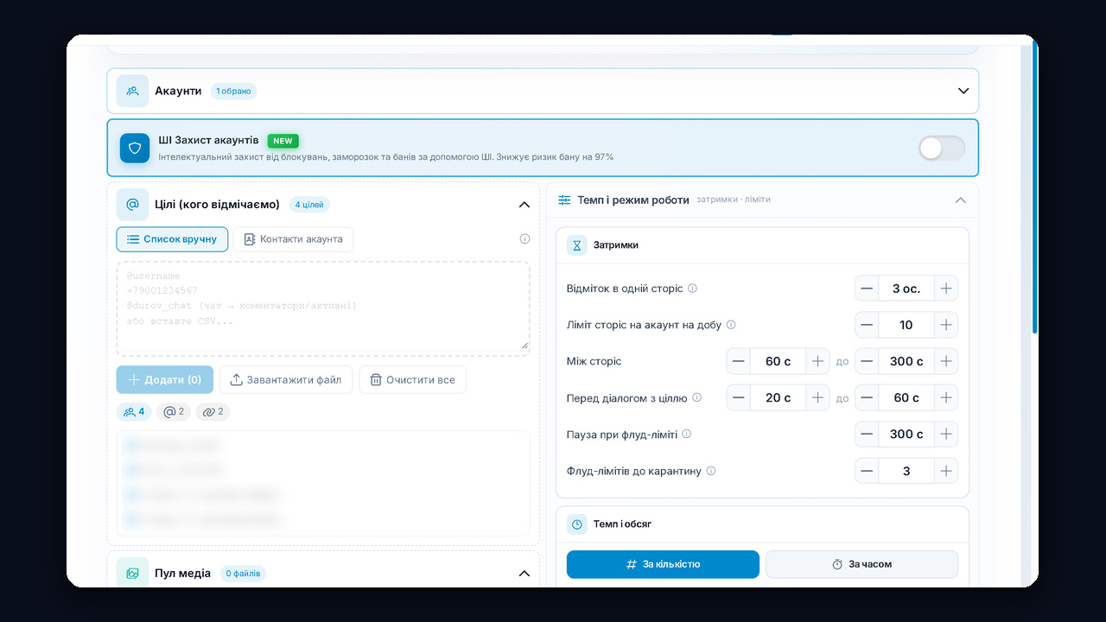Enable the ШІ Захист акаунтів switch
Viewport: 1106px width, 622px height.
click(942, 148)
